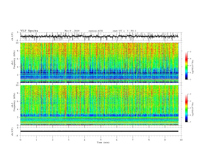Click time axis tick label '5'
Screen dimensions: 204x157
point(101,140)
